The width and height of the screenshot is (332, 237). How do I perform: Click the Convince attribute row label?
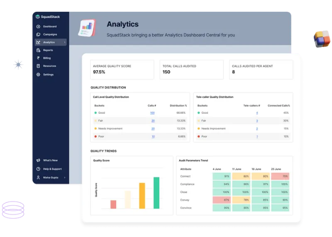pyautogui.click(x=186, y=208)
